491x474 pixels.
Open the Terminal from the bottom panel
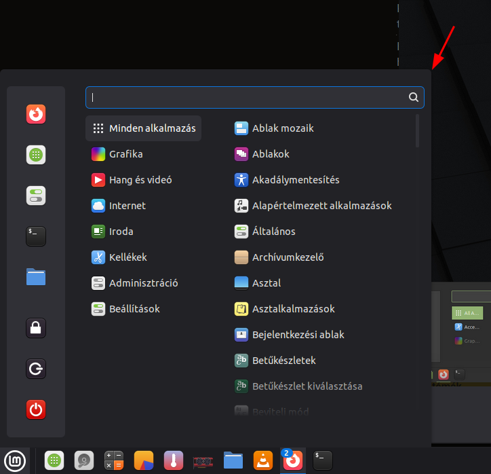coord(323,460)
